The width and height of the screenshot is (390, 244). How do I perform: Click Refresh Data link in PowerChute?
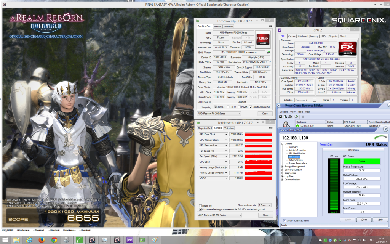[x=326, y=144]
